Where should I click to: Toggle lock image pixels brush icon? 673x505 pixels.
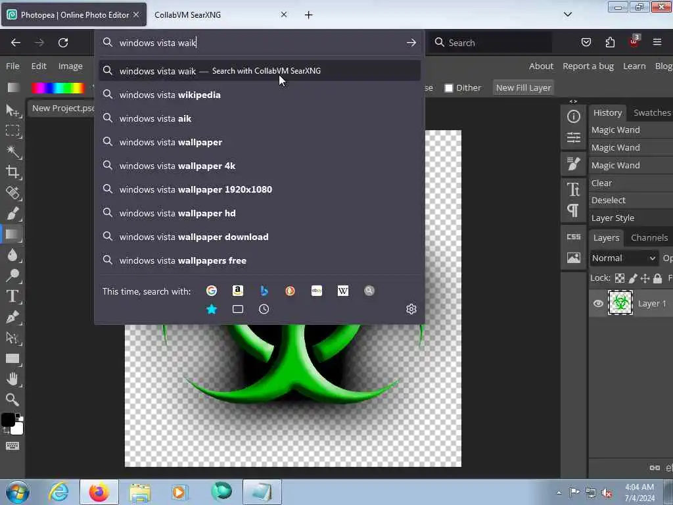click(633, 278)
